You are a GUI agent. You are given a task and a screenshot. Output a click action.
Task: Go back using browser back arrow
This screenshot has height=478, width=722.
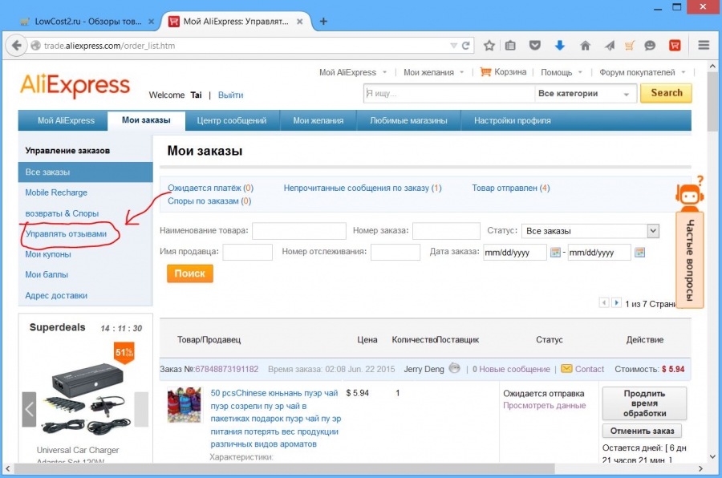coord(17,46)
